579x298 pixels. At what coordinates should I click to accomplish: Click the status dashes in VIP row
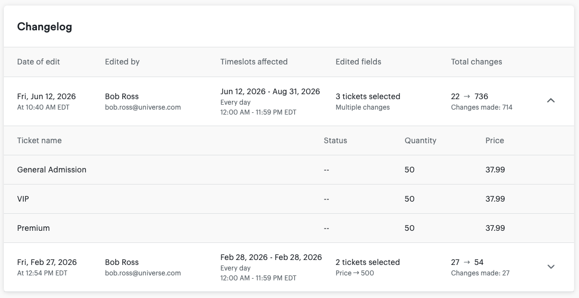pyautogui.click(x=327, y=199)
